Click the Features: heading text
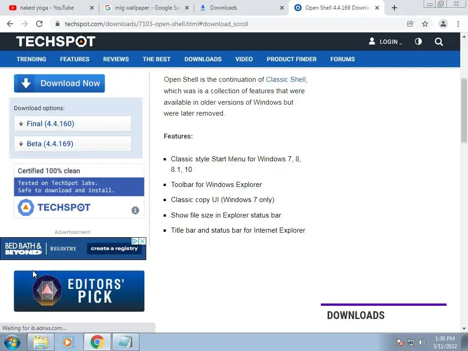 178,136
